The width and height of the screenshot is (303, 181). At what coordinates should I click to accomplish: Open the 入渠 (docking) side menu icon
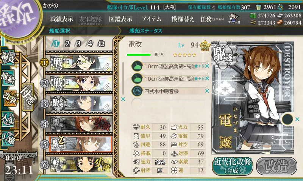click(x=8, y=119)
